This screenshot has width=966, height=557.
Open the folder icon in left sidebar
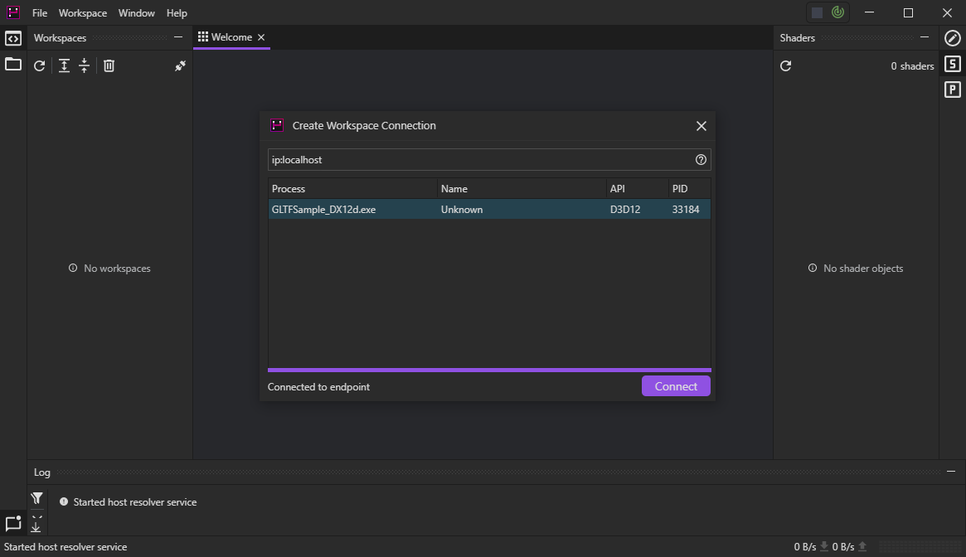point(13,64)
